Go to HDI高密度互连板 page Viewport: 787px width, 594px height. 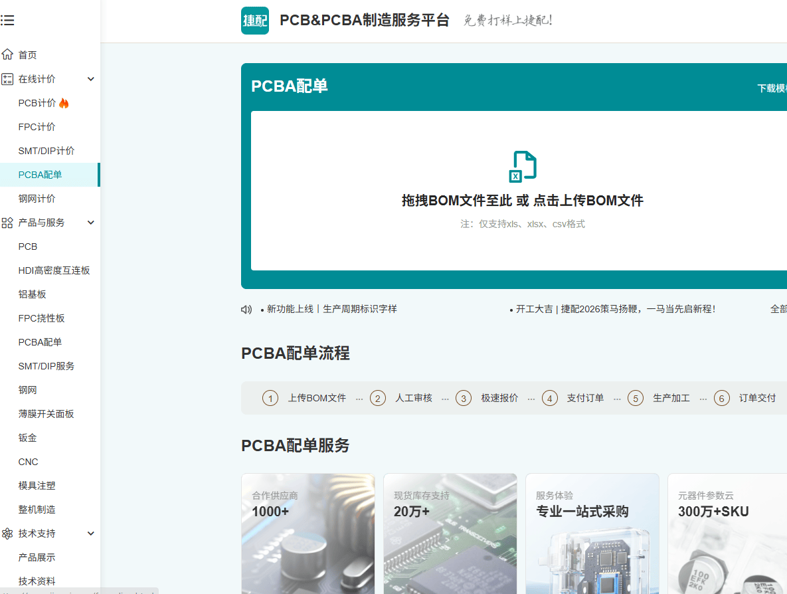(54, 270)
